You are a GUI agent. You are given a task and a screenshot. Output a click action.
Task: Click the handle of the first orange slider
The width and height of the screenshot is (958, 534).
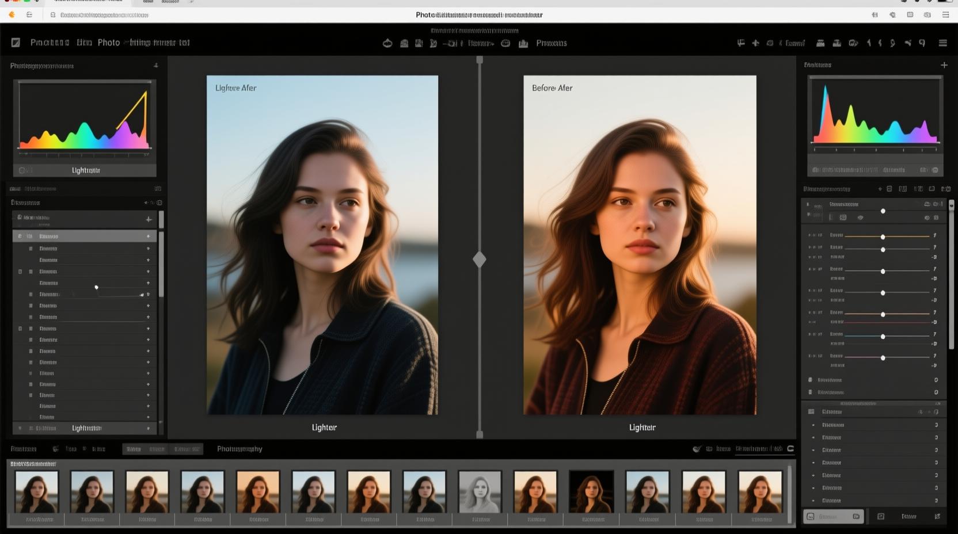[x=883, y=237]
